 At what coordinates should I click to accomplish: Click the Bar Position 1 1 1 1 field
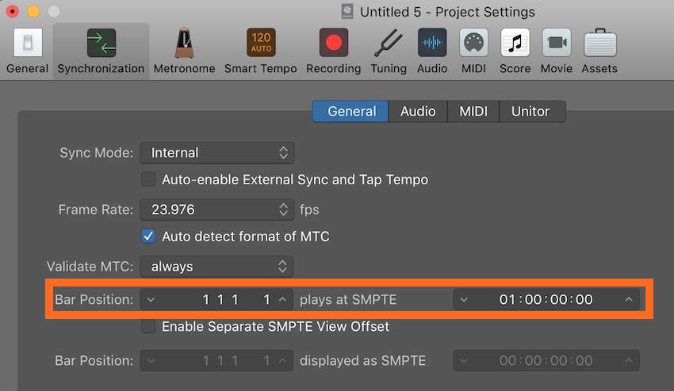pos(236,300)
